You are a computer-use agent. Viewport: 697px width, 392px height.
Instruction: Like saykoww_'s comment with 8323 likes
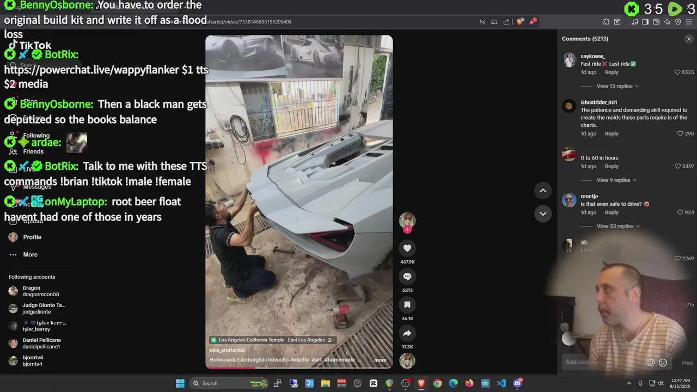677,72
